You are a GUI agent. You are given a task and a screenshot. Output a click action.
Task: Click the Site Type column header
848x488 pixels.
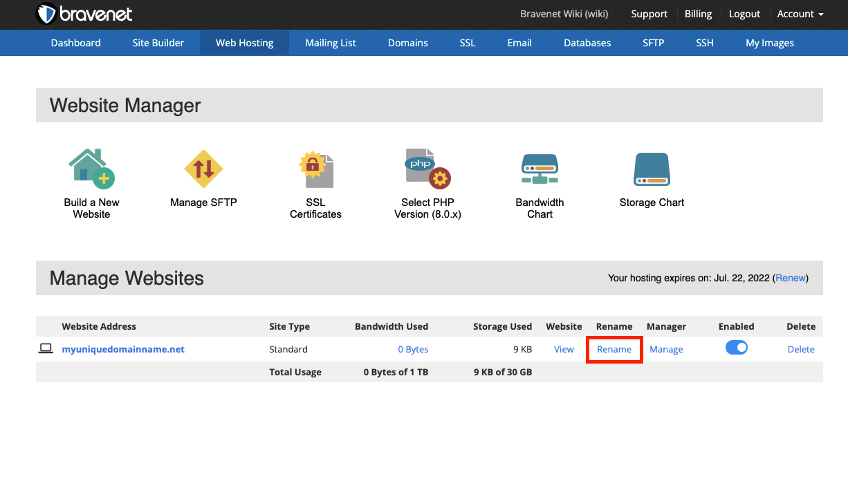tap(289, 326)
